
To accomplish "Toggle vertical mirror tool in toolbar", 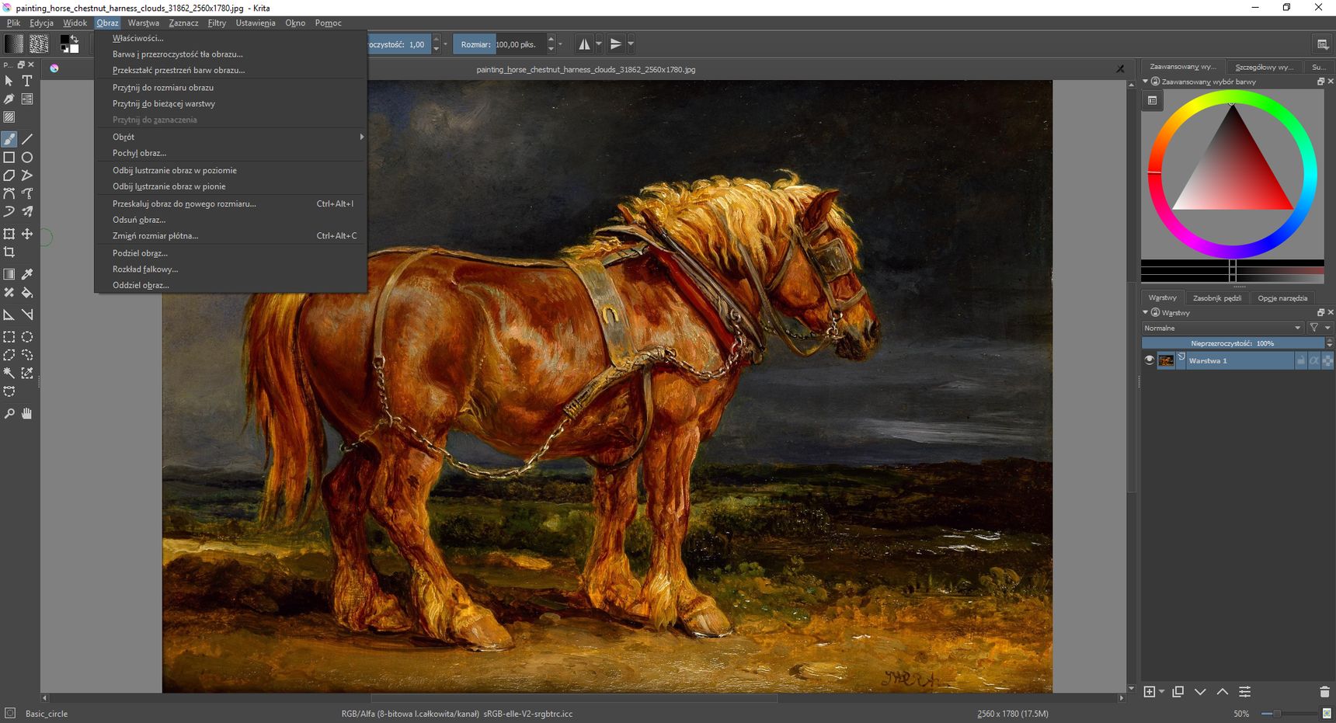I will tap(616, 44).
